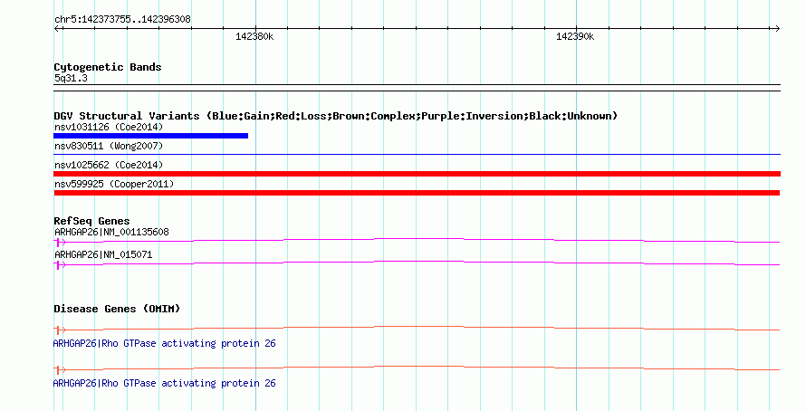Image resolution: width=806 pixels, height=411 pixels.
Task: Click the ARHGAP26|NM_001135608 transcript label
Action: [111, 232]
